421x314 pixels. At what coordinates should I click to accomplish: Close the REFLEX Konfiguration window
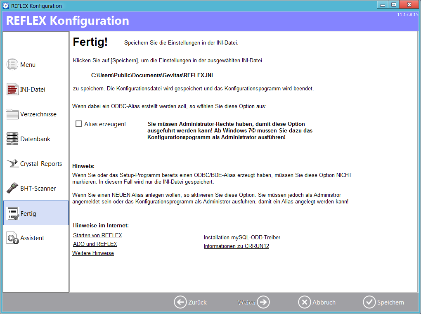(x=409, y=5)
